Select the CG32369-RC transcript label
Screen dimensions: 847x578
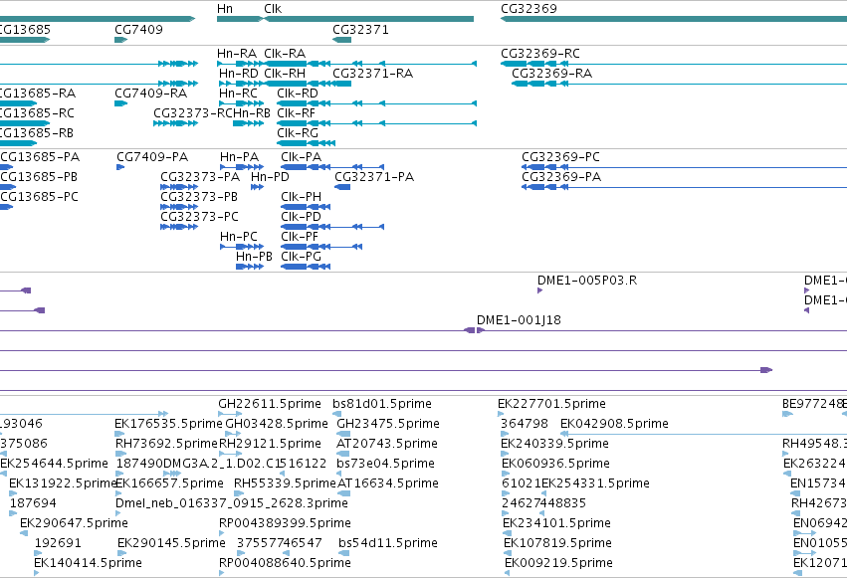(x=540, y=54)
